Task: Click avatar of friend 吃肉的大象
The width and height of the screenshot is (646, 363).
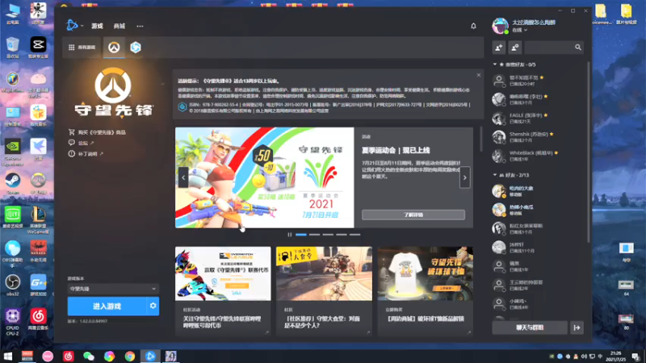Action: 499,191
